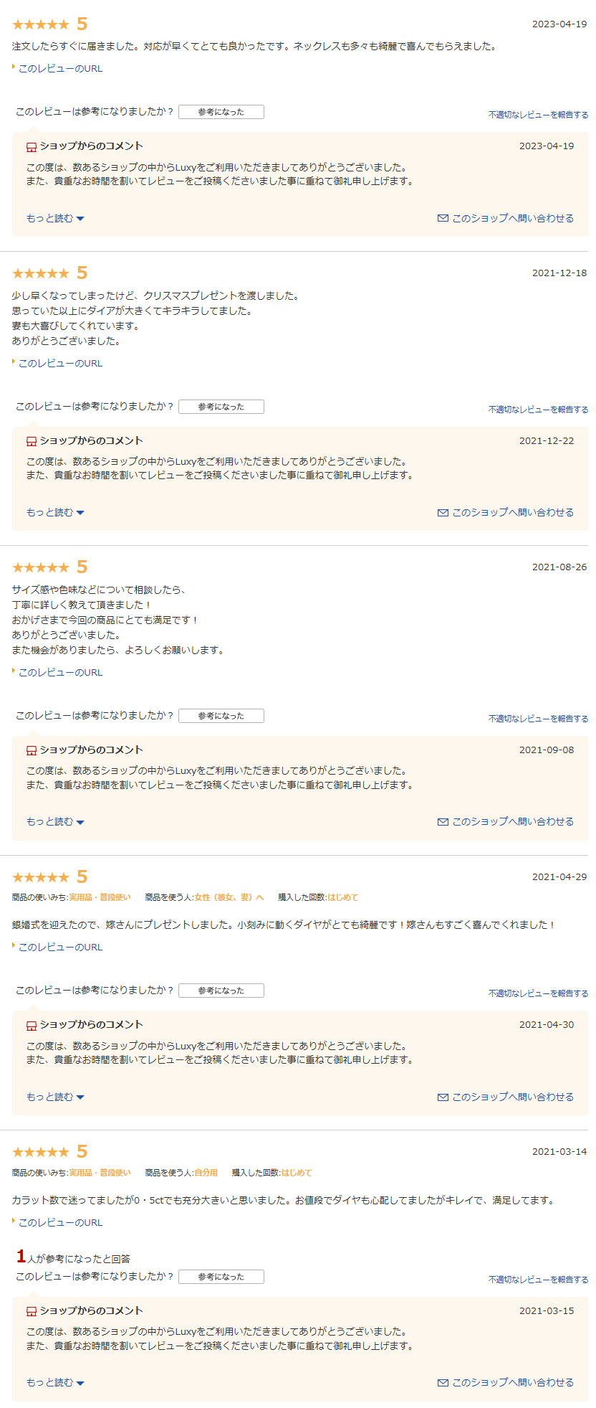Mark the 2021-12-18 review as 参考になった

click(x=221, y=407)
